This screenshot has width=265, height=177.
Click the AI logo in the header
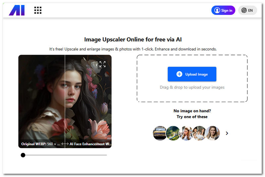point(17,10)
